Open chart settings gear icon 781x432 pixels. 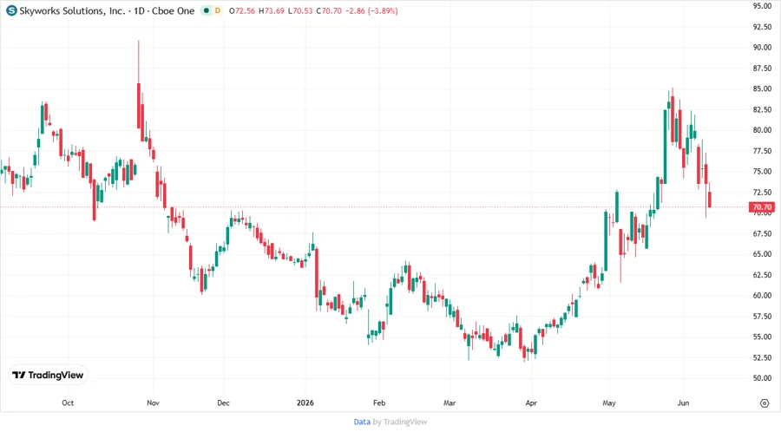765,403
